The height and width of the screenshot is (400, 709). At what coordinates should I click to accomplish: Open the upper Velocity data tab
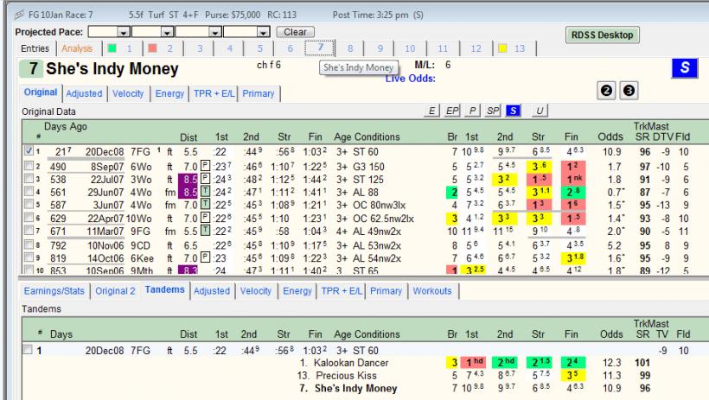[128, 93]
